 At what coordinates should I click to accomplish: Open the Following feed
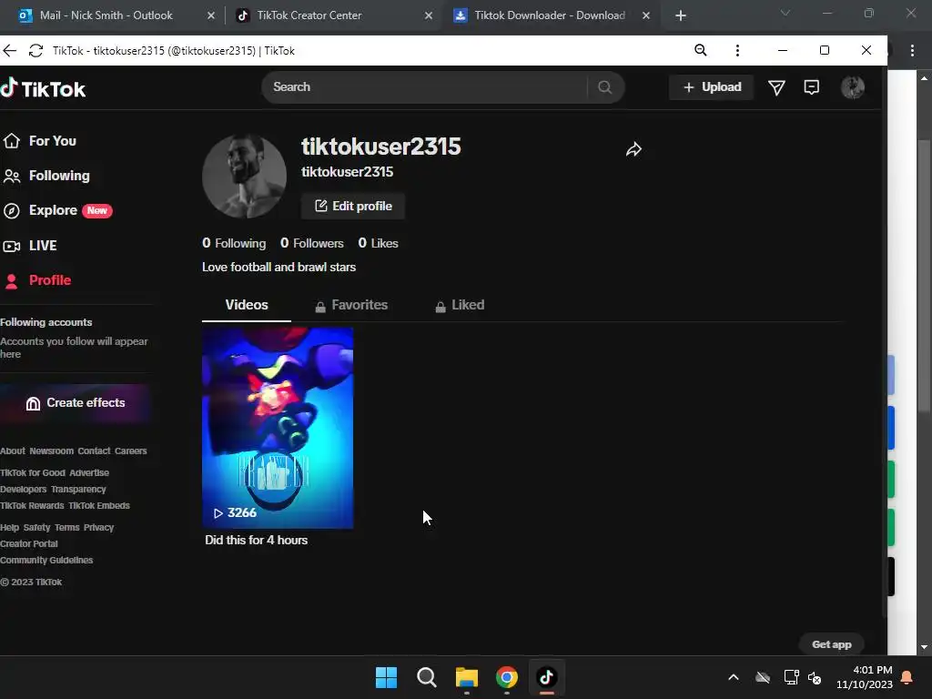47,176
